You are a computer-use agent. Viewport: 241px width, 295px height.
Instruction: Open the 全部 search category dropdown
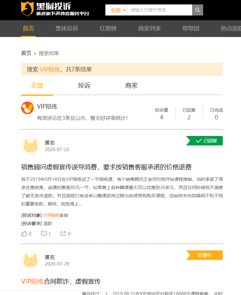click(118, 10)
